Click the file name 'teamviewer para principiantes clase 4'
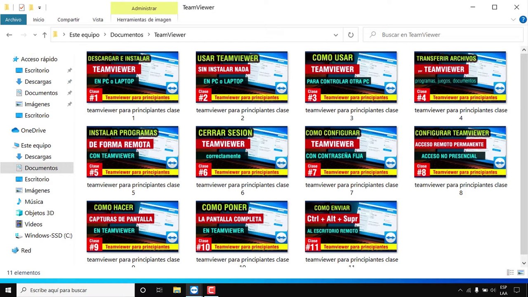This screenshot has height=297, width=528. pos(461,114)
